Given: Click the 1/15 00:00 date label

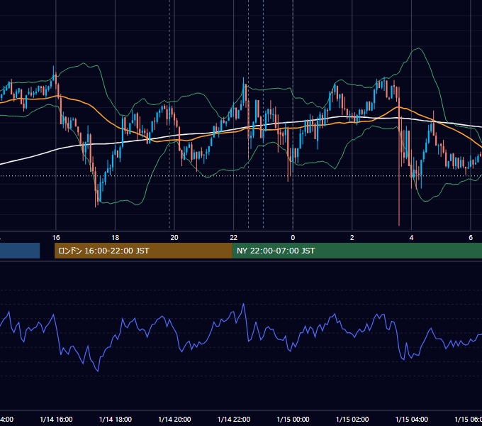Looking at the screenshot, I should point(293,419).
